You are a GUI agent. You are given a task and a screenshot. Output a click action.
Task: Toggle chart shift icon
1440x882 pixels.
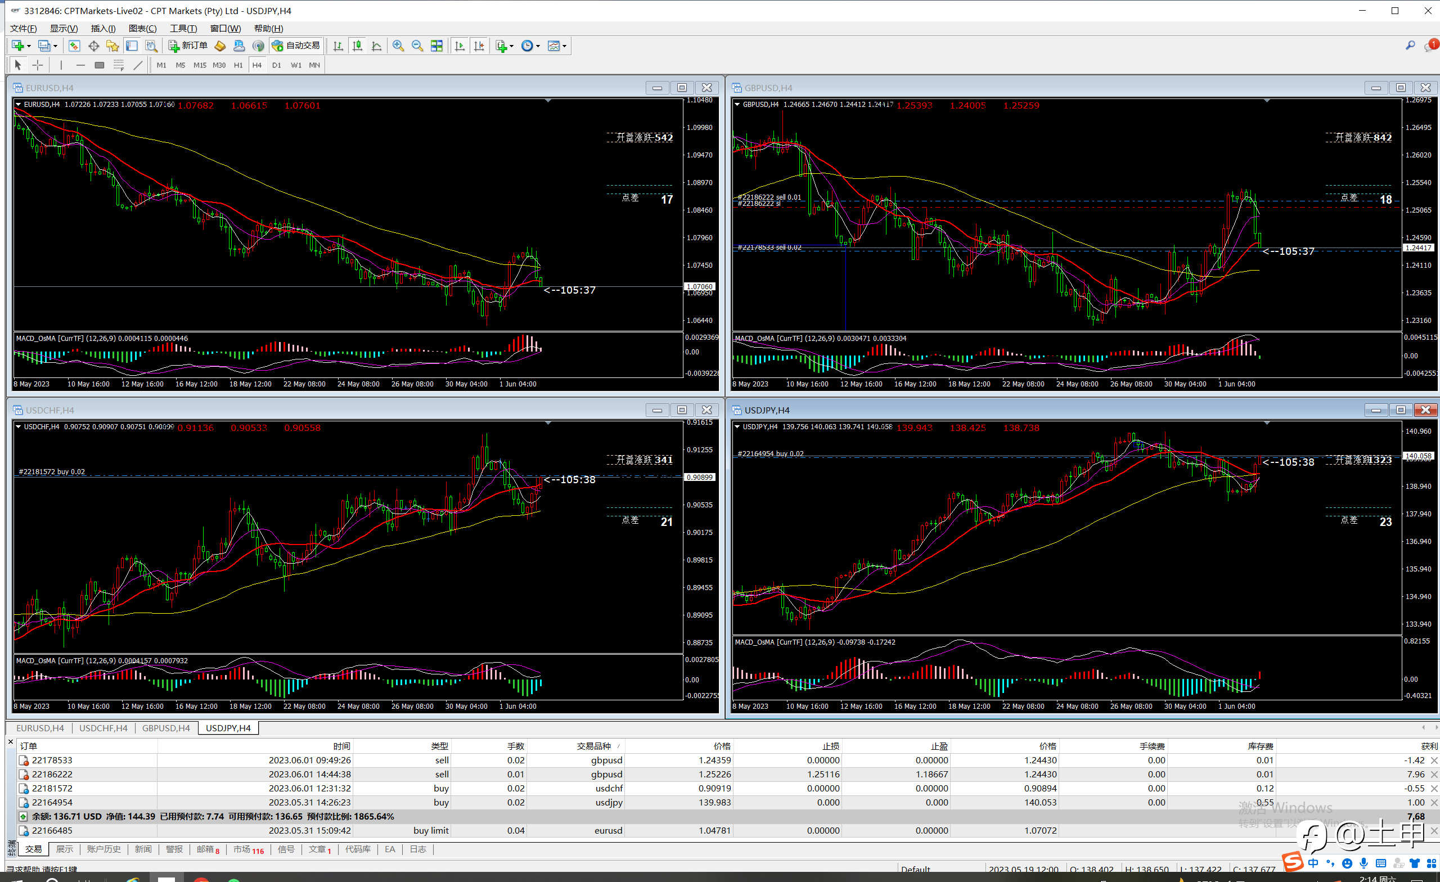coord(479,46)
